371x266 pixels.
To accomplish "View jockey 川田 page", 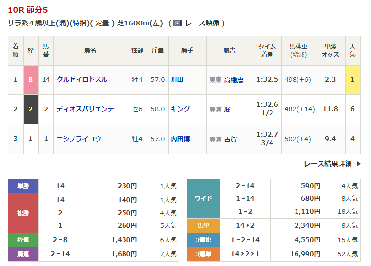I will (x=177, y=79).
